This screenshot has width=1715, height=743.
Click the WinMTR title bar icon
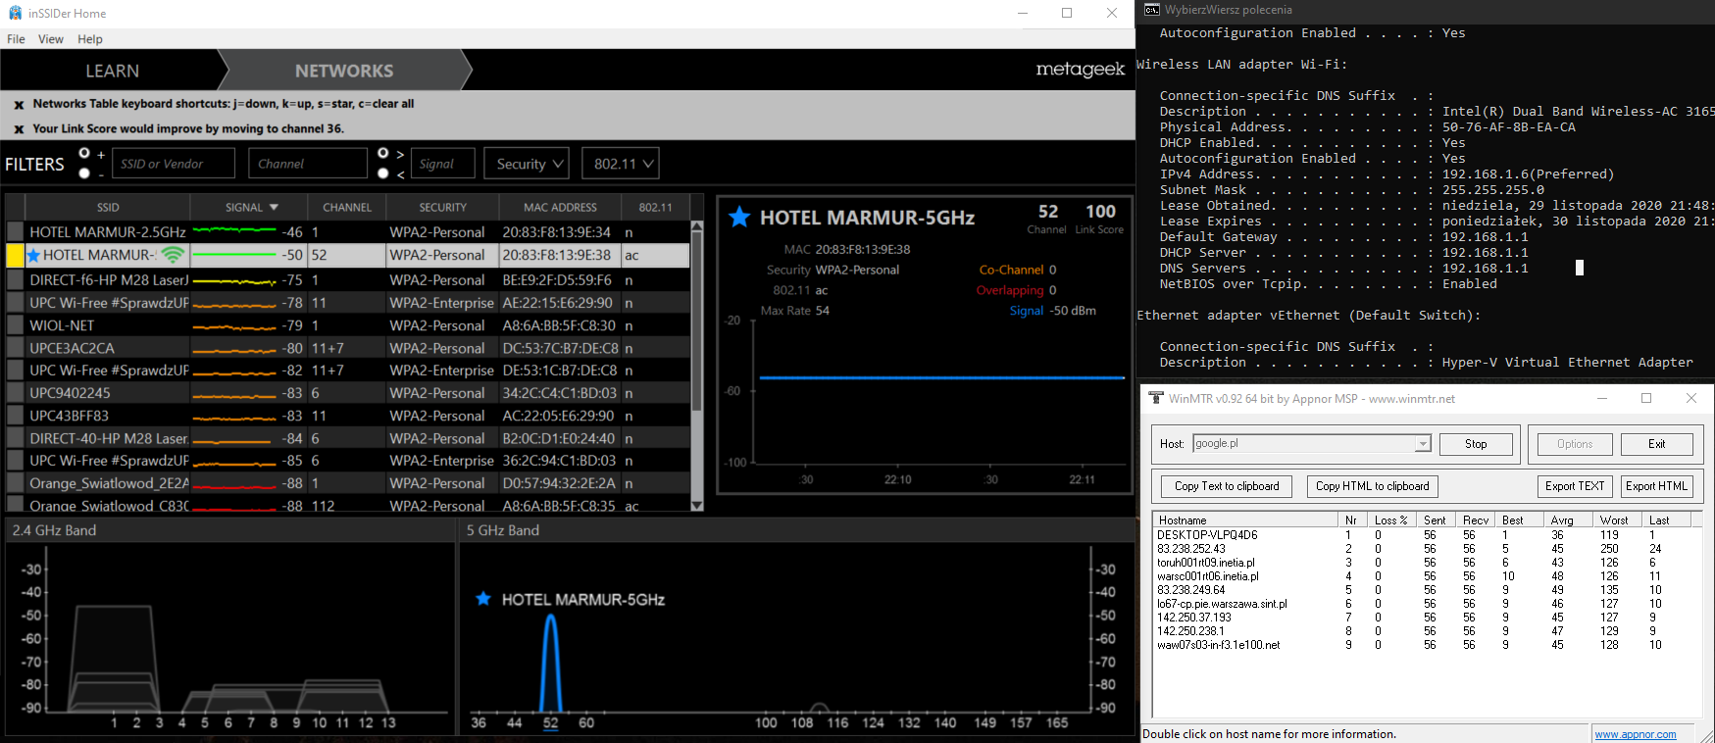pos(1156,398)
